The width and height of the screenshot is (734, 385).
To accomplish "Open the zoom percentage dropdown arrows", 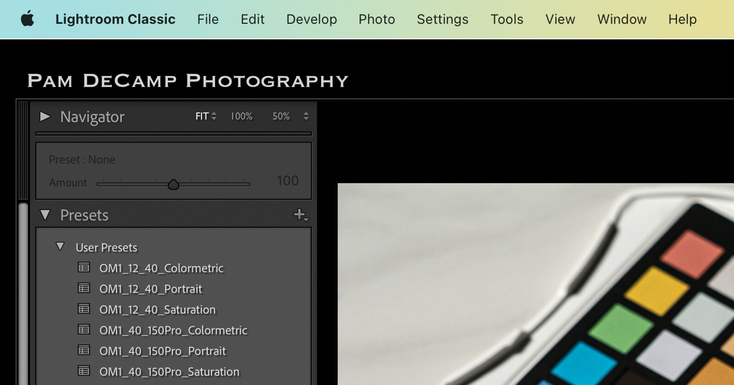I will click(306, 116).
